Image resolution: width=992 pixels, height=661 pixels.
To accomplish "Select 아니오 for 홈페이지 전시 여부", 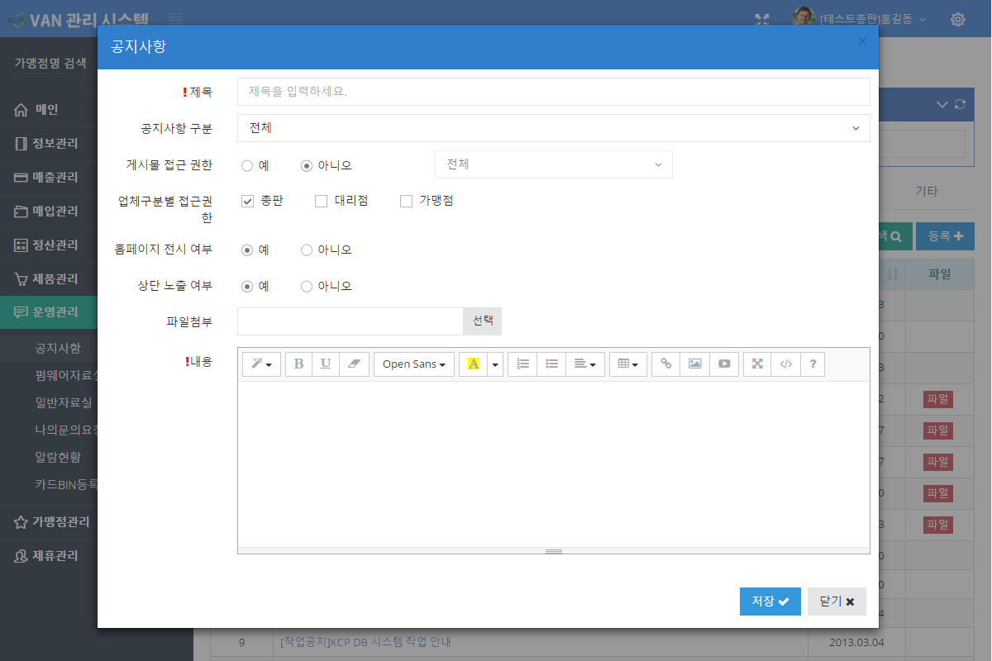I will [x=307, y=250].
